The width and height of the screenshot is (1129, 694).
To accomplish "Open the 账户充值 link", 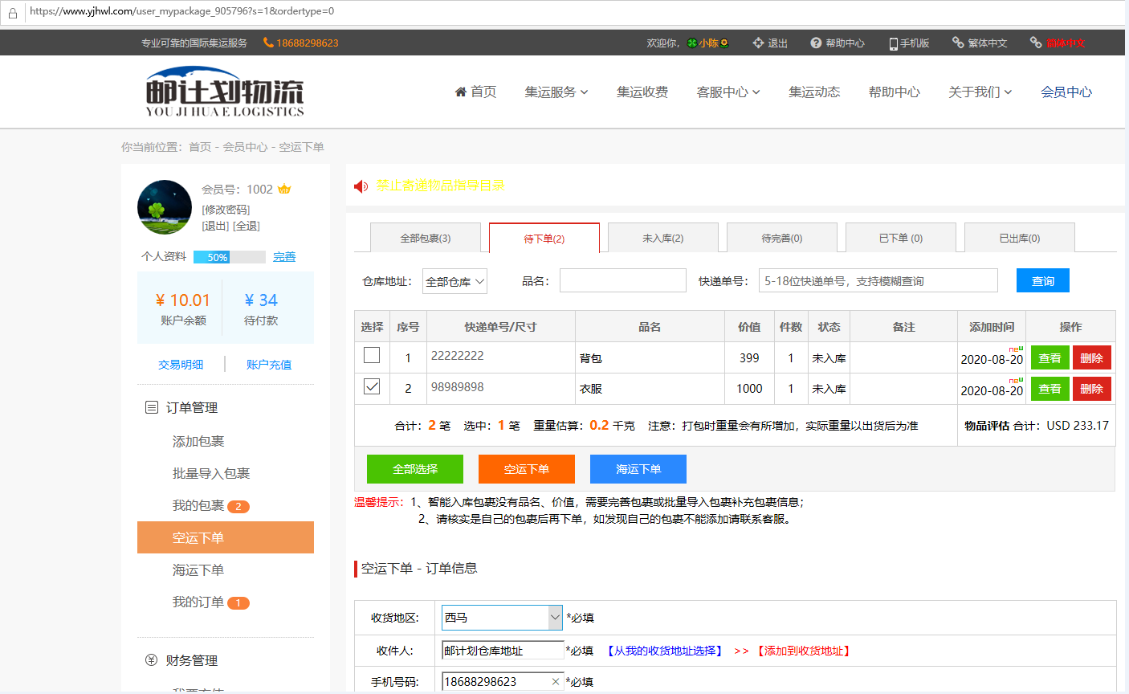I will (269, 365).
